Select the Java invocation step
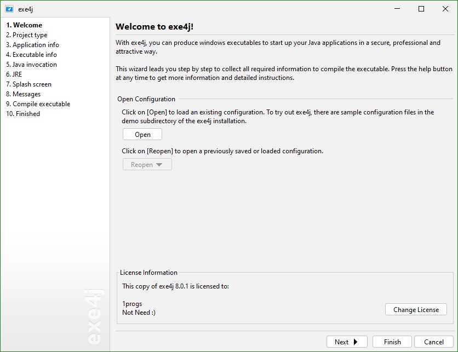 click(31, 65)
